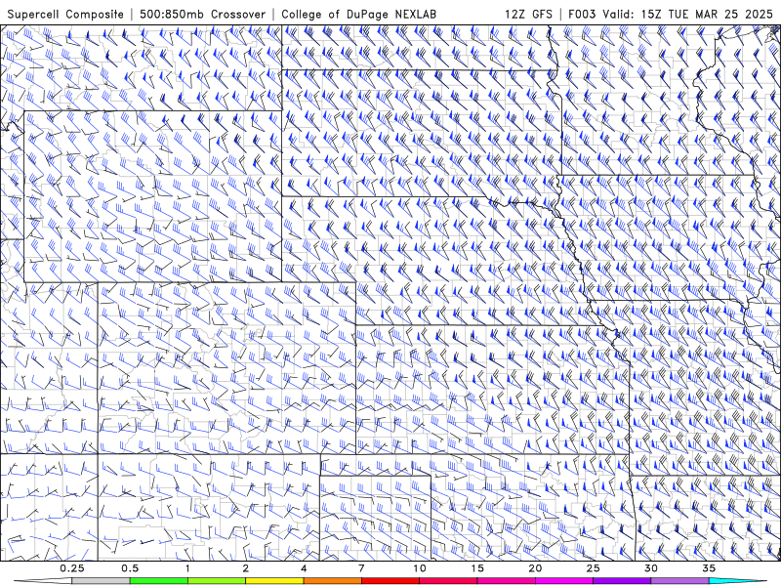Click the bright green segment between 0.5 and 1

click(158, 581)
